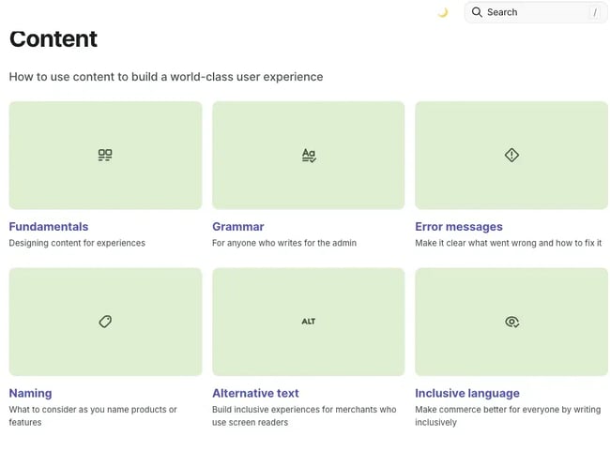610x451 pixels.
Task: Open the Fundamentals link
Action: click(49, 227)
